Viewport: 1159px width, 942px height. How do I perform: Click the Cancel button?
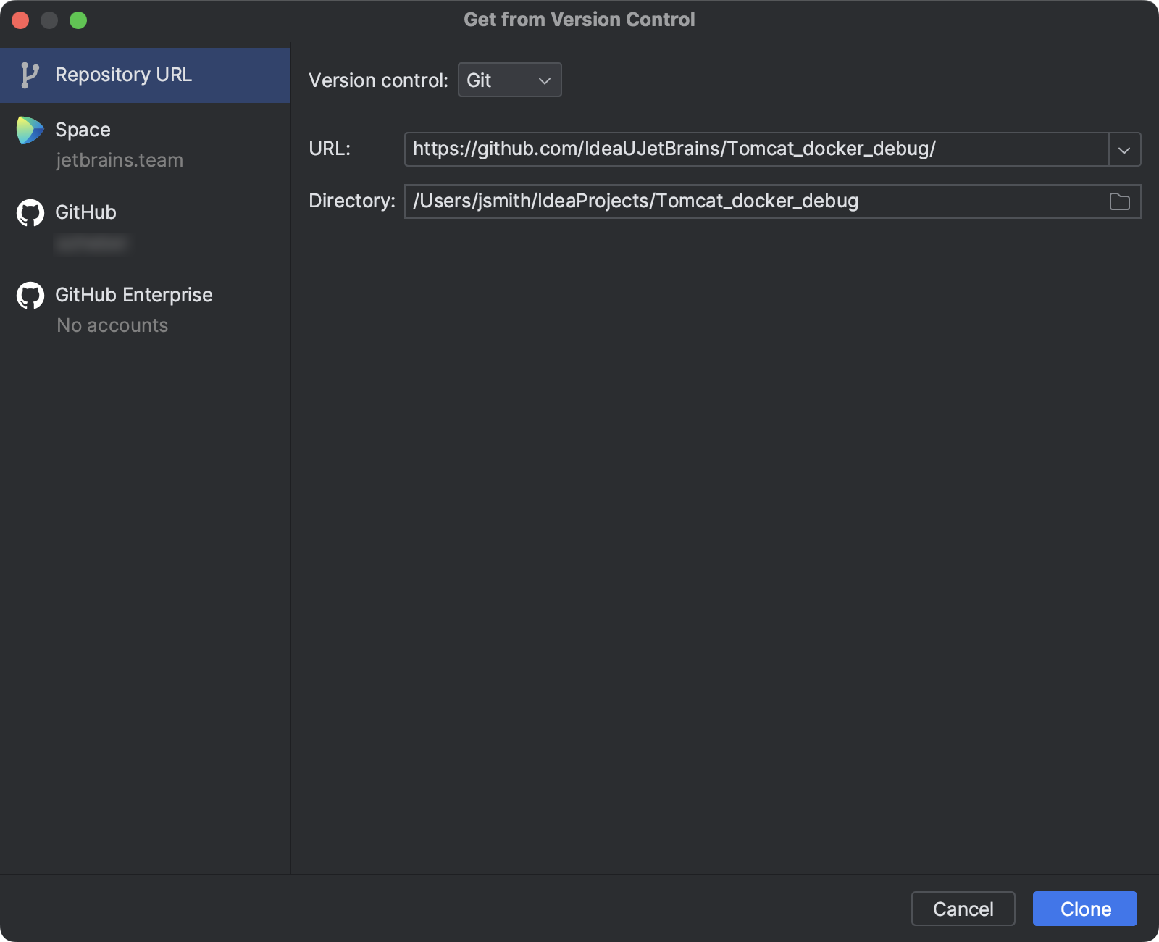click(x=963, y=909)
